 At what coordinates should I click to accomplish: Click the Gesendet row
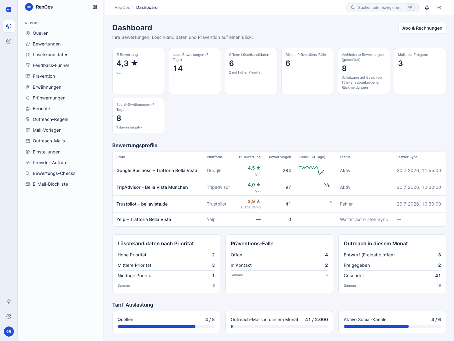pos(392,276)
